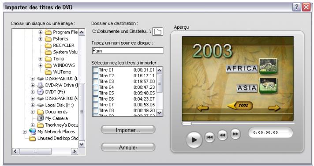Click the DISK6PART02 drive icon

[40, 98]
